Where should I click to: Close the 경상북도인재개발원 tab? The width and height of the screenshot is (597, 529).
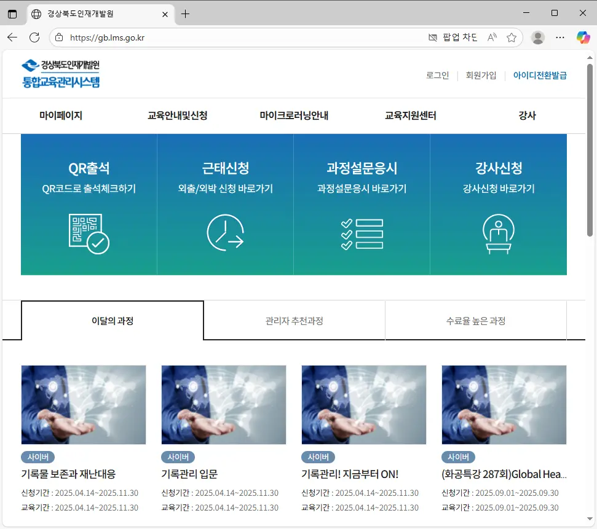click(x=165, y=14)
